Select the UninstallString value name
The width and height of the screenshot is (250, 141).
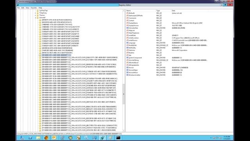click(x=134, y=60)
